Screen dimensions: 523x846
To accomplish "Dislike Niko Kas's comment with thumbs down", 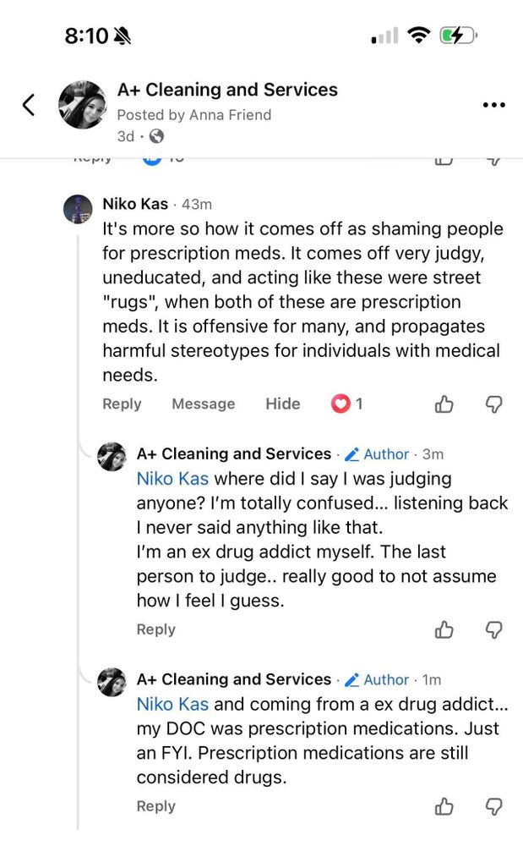I will point(494,404).
